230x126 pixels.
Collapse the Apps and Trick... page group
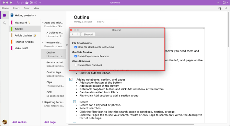[43, 23]
